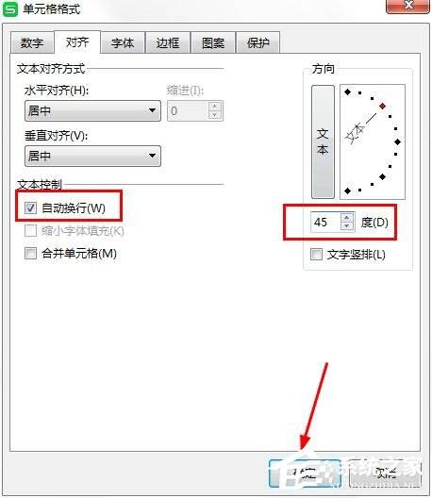Image resolution: width=432 pixels, height=498 pixels.
Task: Select the bottom minus-90 diamond on dial
Action: coord(347,191)
